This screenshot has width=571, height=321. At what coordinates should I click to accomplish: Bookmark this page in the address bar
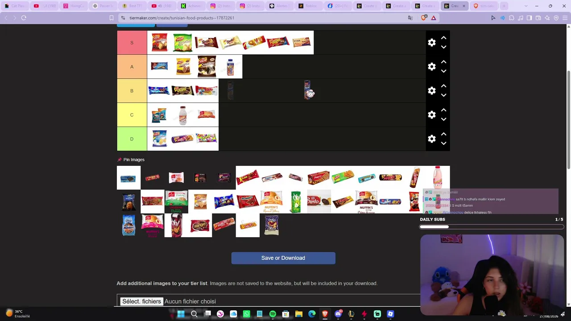112,18
